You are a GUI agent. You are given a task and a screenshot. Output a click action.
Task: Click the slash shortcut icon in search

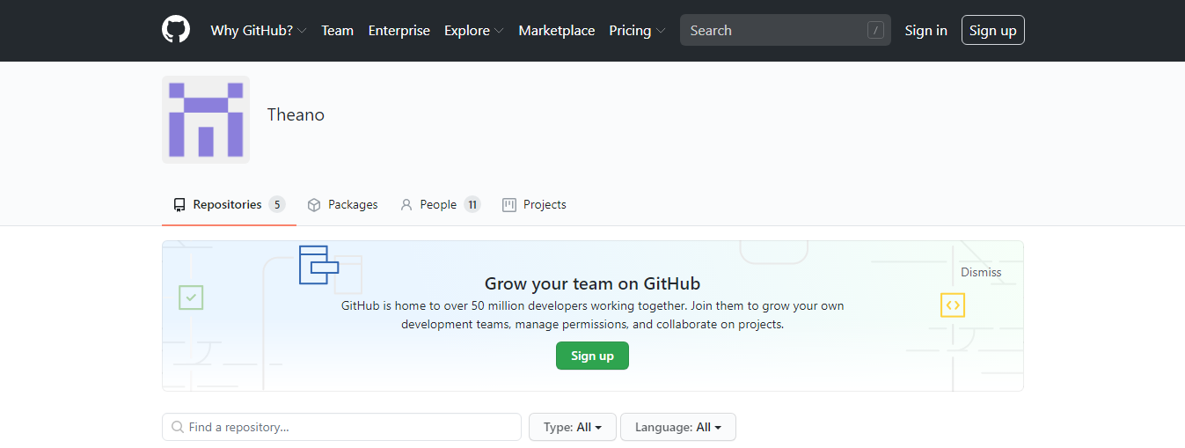click(x=875, y=31)
